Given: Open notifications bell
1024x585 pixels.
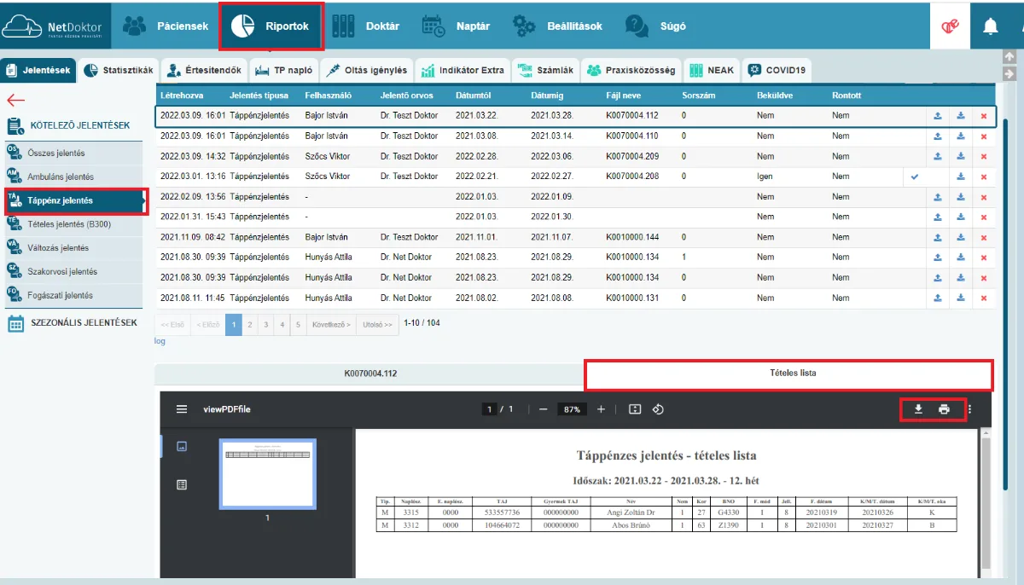Looking at the screenshot, I should (x=991, y=26).
